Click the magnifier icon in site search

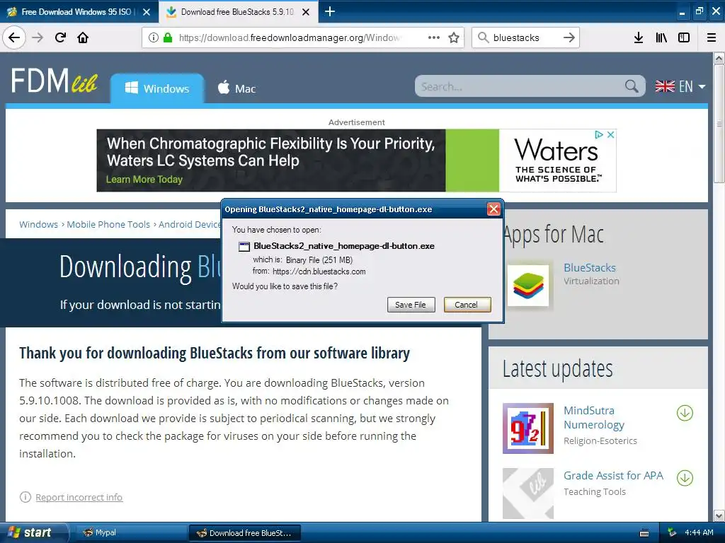click(632, 86)
